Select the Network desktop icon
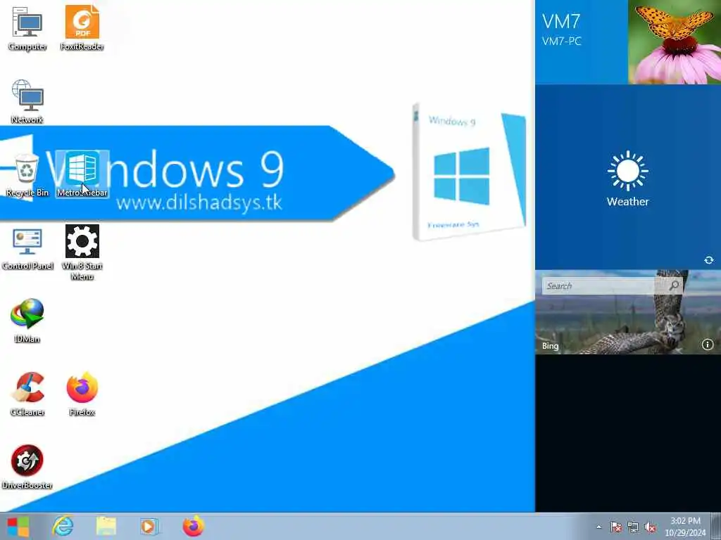The width and height of the screenshot is (721, 540). [x=27, y=101]
